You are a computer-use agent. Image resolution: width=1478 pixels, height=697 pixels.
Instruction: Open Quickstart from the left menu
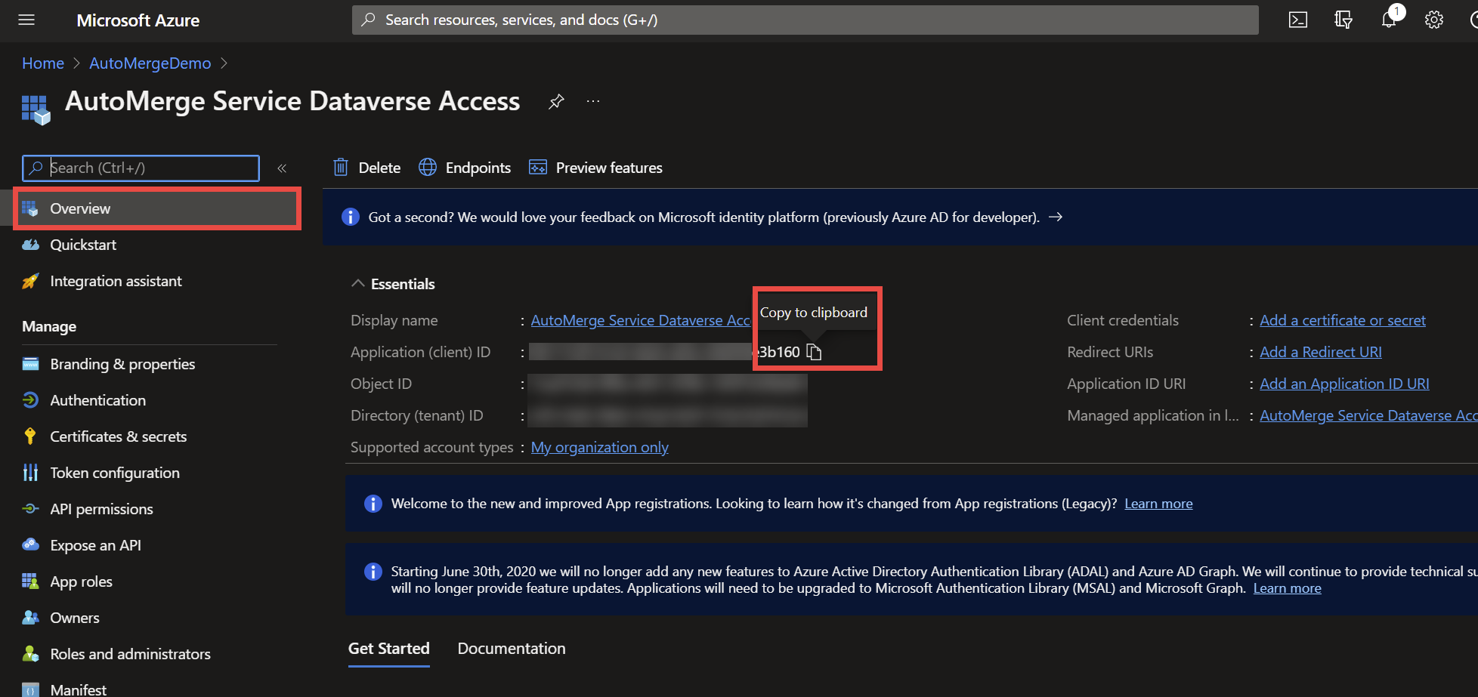click(83, 245)
